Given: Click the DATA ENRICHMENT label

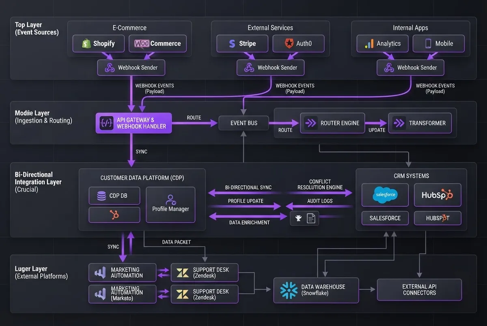Looking at the screenshot, I should tap(249, 222).
